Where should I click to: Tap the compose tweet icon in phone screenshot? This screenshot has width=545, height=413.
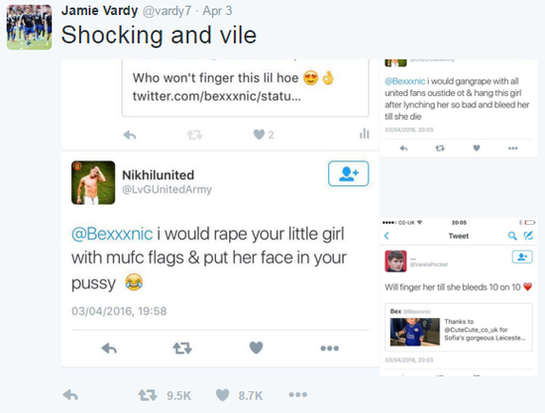[528, 236]
